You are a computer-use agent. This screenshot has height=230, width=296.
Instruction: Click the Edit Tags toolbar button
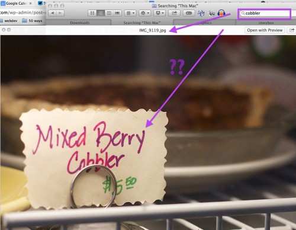[x=189, y=13]
